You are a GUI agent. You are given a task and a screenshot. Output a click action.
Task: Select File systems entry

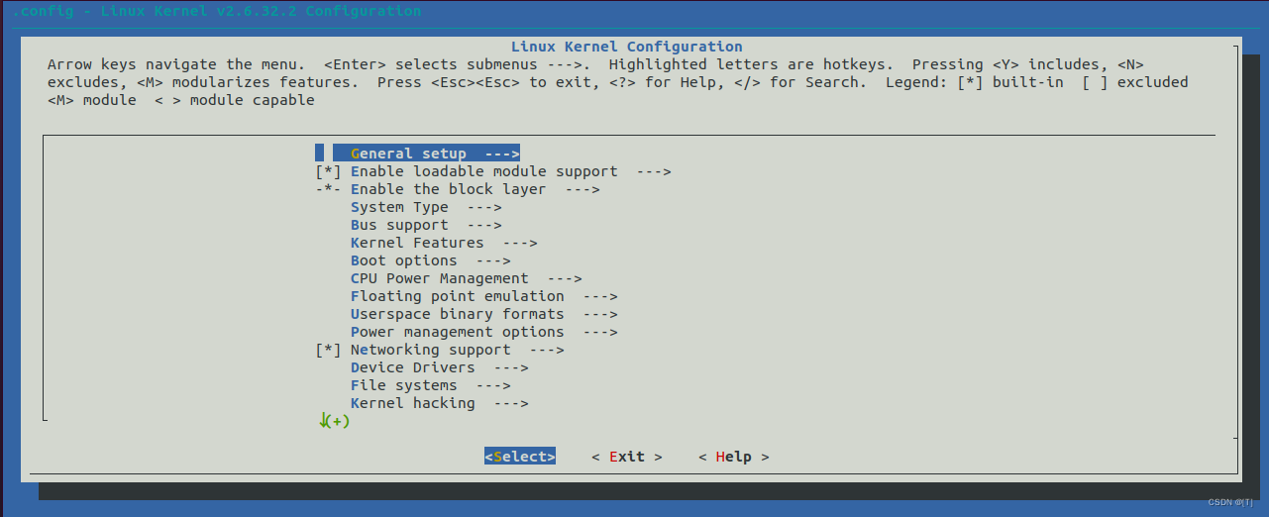tap(431, 385)
